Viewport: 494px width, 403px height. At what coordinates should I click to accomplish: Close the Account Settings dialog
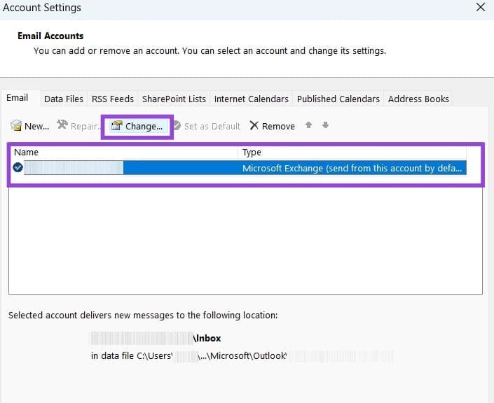click(480, 8)
